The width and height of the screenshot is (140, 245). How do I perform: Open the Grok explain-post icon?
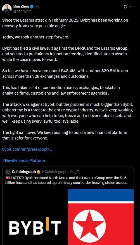pos(125,7)
